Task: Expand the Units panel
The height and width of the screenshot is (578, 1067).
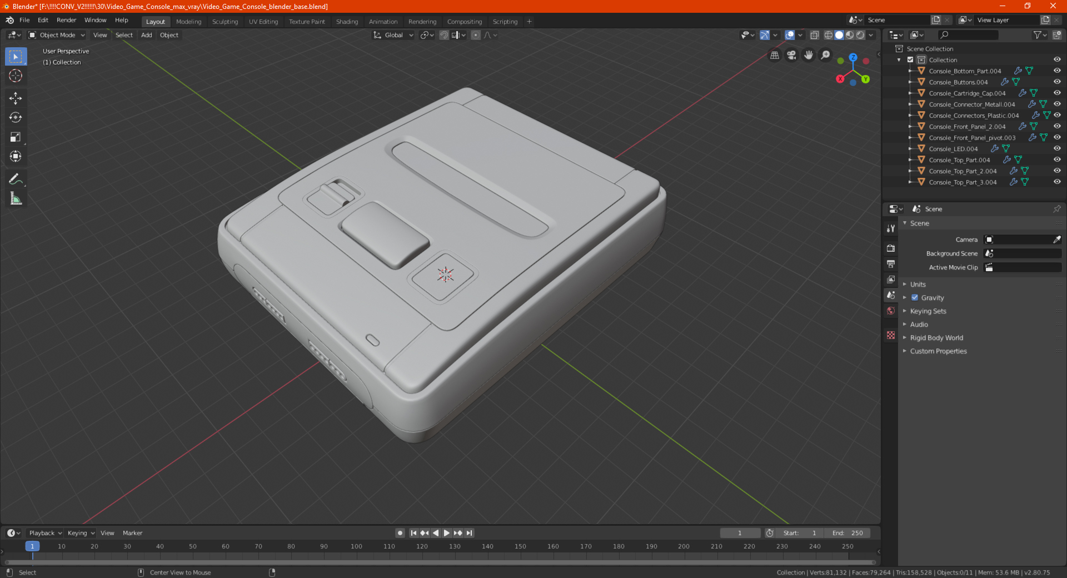Action: pyautogui.click(x=918, y=284)
